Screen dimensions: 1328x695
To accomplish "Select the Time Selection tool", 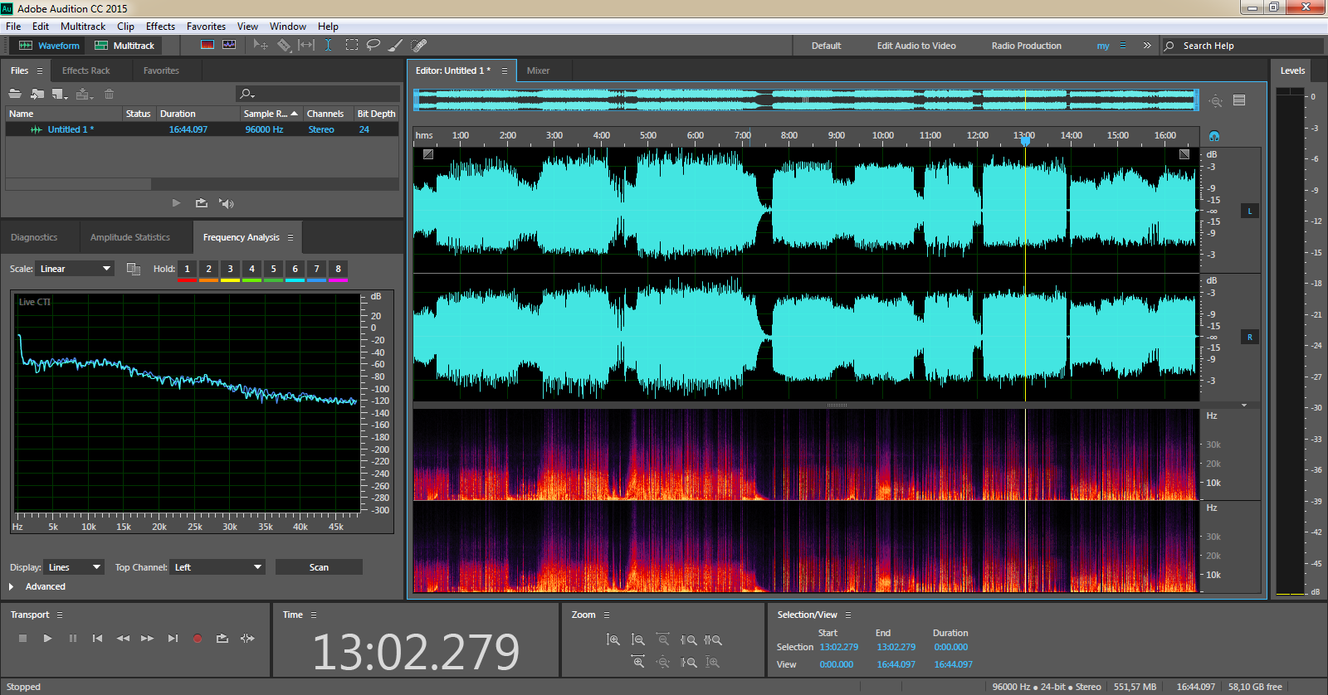I will tap(328, 45).
